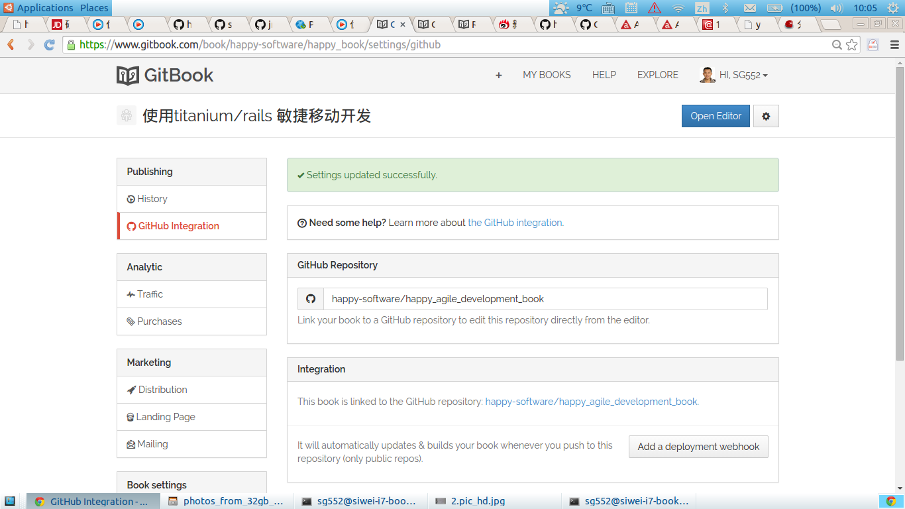Open the mail envelope indicator

point(749,8)
